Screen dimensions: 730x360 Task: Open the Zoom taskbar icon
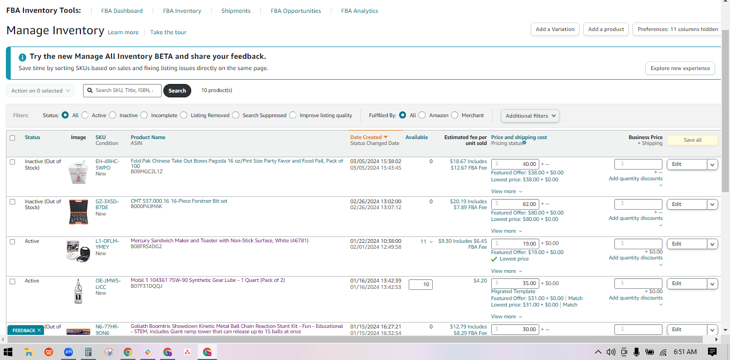tap(69, 352)
